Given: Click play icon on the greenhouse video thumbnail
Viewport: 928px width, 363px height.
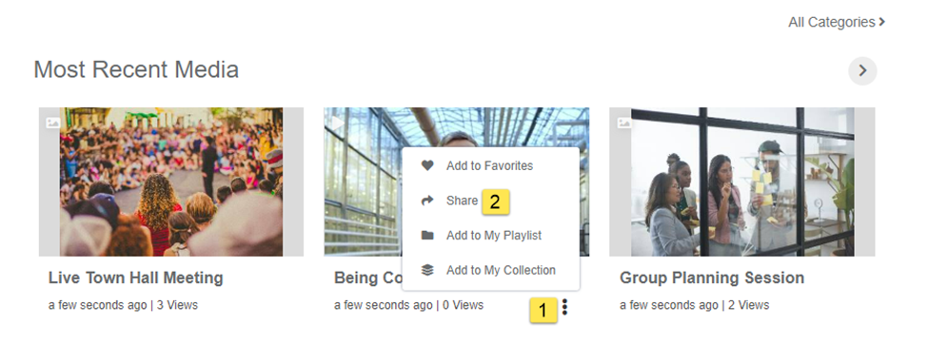Looking at the screenshot, I should (x=338, y=123).
